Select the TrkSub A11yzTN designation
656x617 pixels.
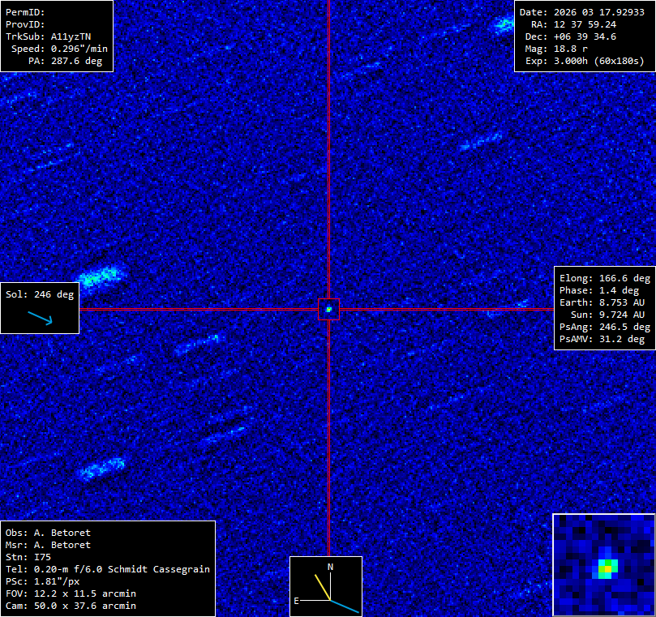coord(68,36)
